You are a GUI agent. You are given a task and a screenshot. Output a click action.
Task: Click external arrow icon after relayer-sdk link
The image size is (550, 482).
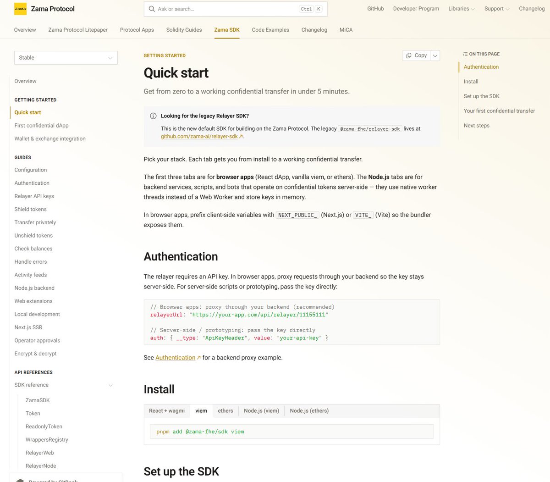tap(241, 137)
